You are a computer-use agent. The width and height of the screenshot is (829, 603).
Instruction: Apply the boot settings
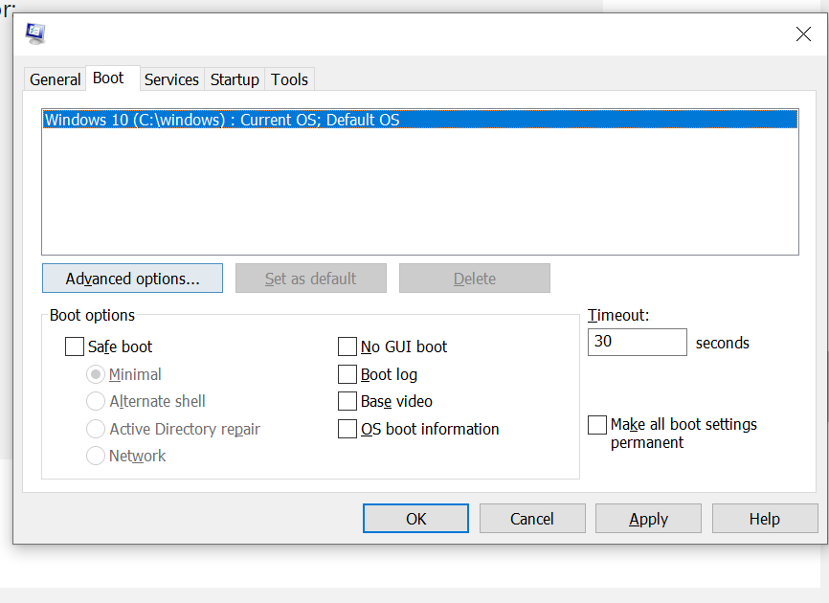coord(648,519)
